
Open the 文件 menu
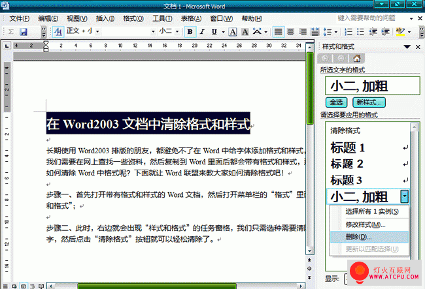coord(19,18)
